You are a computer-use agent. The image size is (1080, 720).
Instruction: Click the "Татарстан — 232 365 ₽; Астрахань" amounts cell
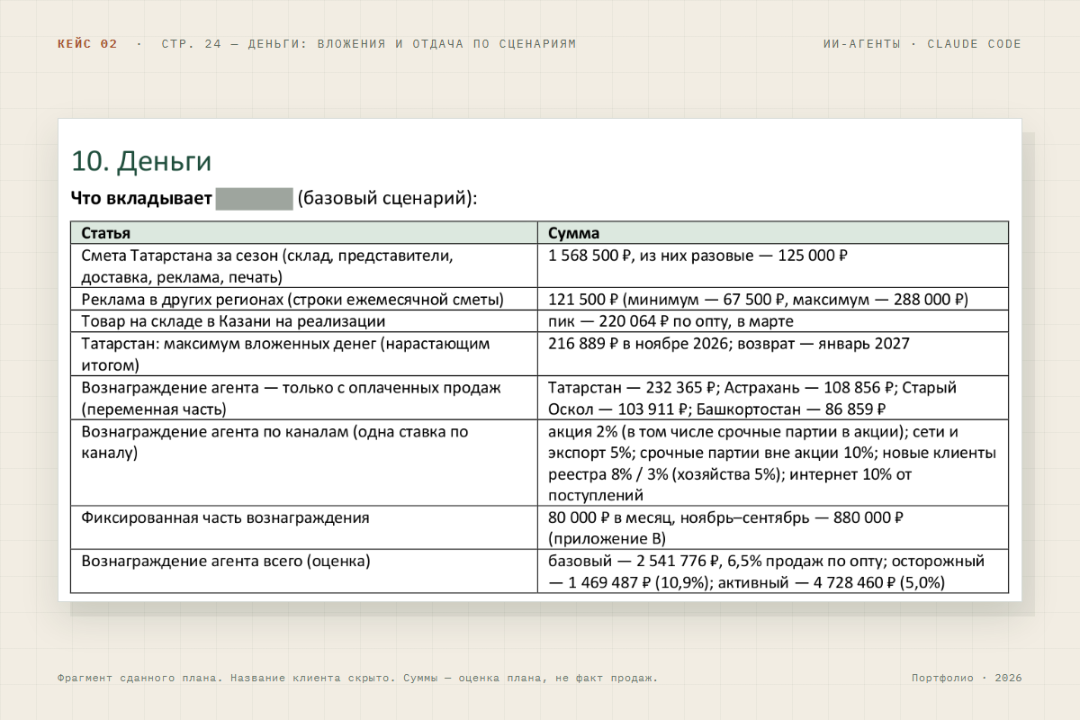[773, 398]
